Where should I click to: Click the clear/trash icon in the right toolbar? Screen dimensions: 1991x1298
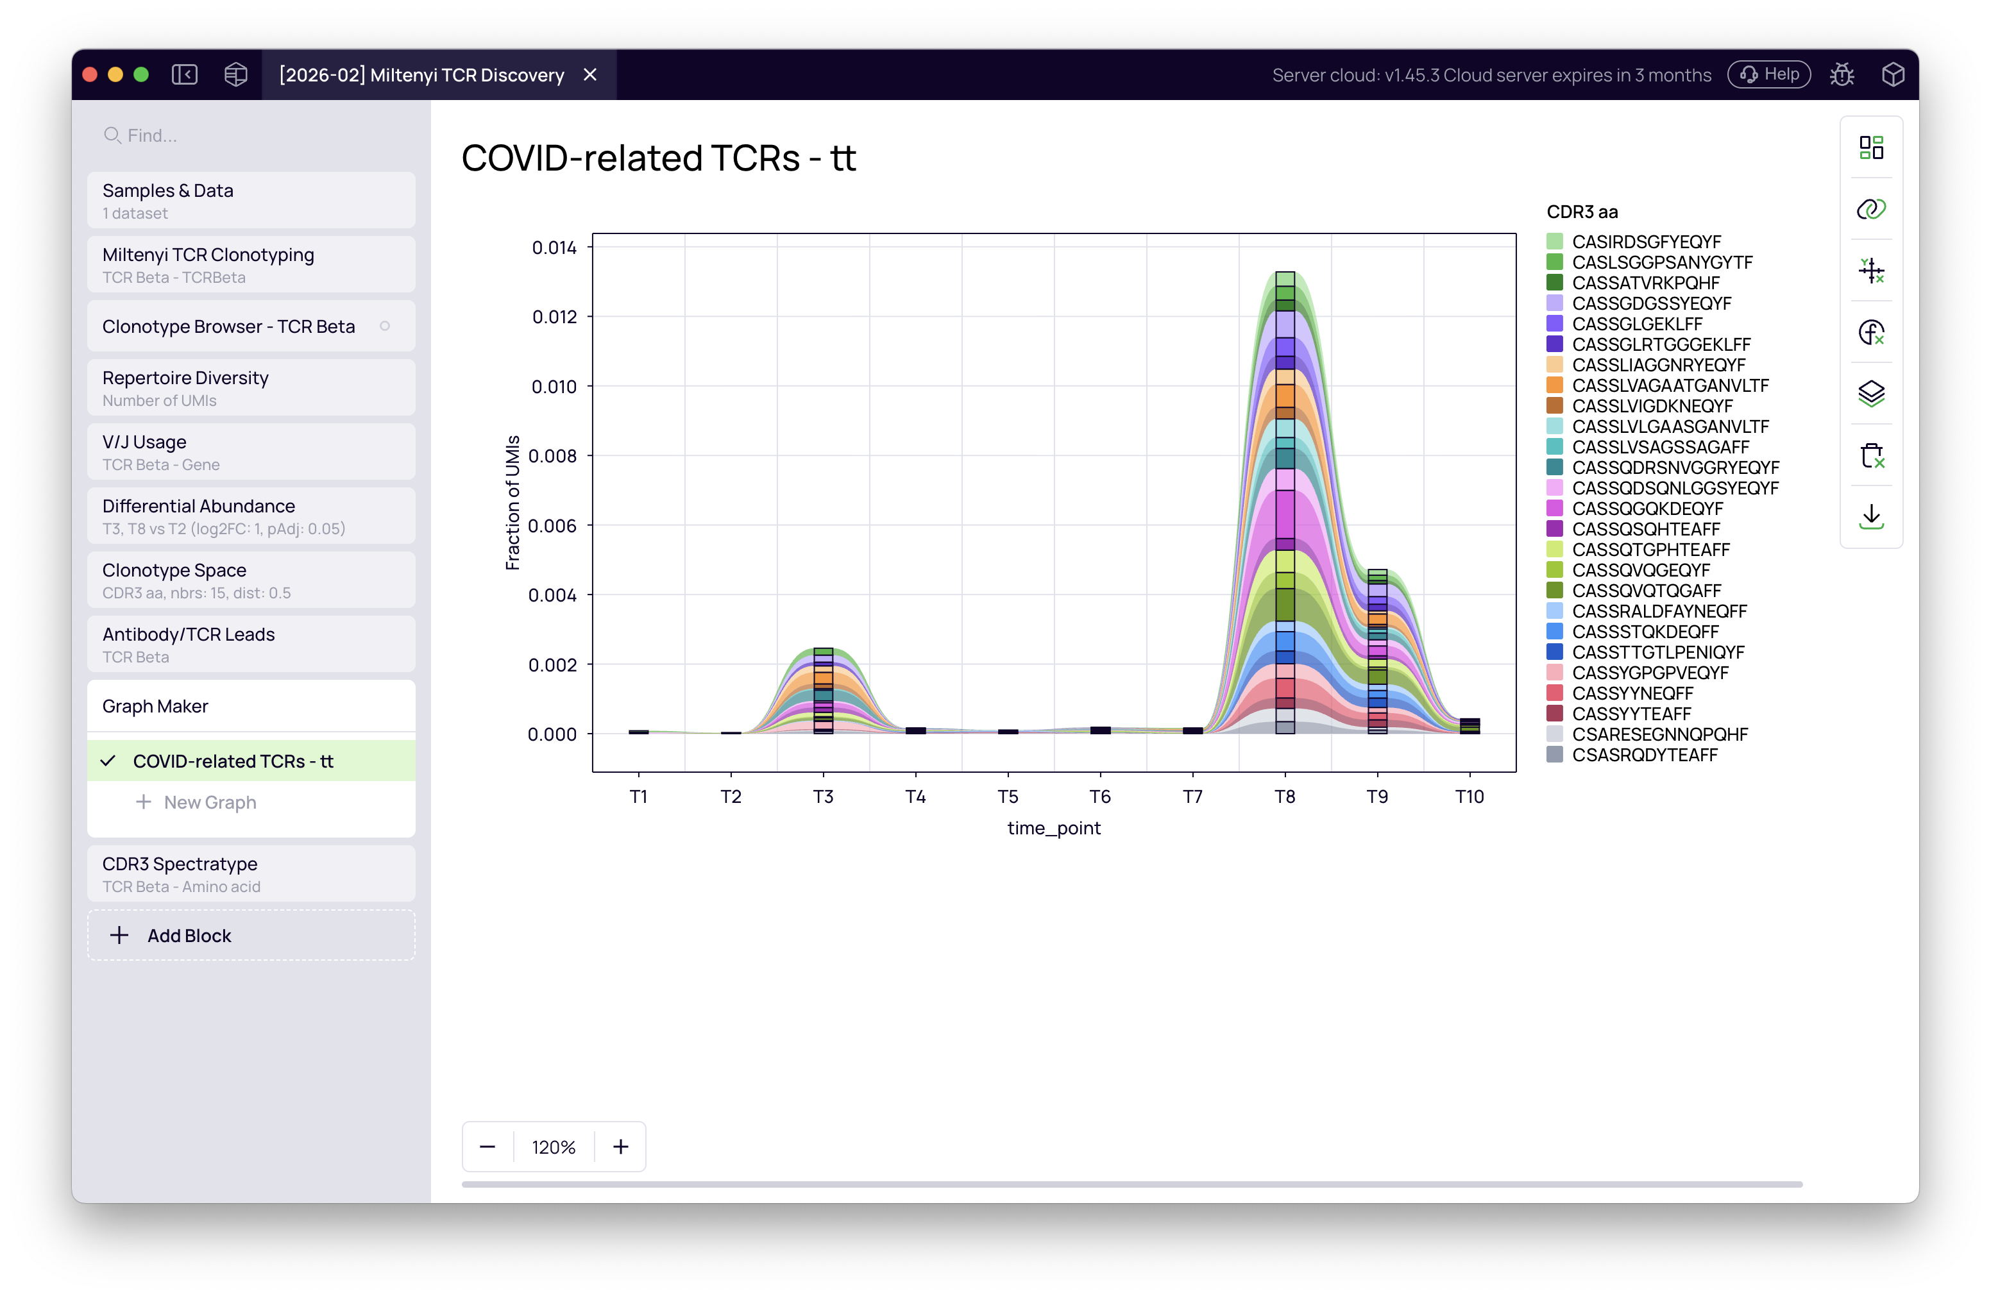[1872, 456]
